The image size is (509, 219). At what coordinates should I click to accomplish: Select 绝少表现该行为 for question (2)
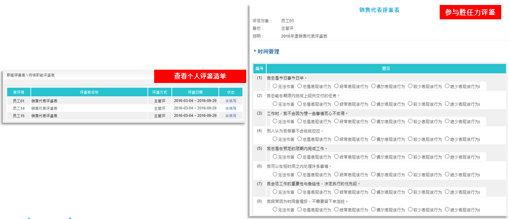point(447,104)
